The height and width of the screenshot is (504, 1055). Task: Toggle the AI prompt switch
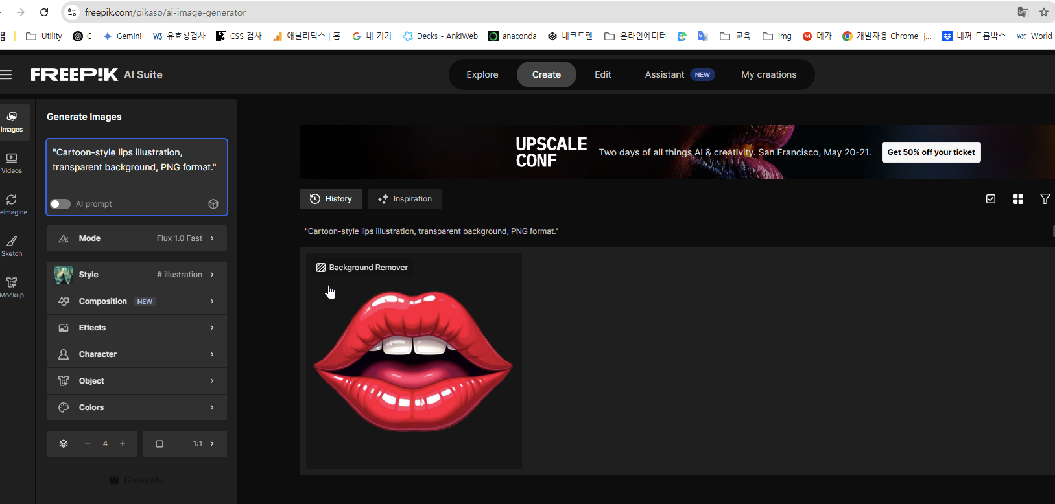click(x=60, y=204)
